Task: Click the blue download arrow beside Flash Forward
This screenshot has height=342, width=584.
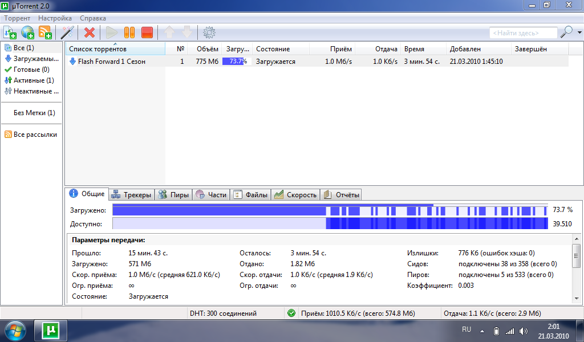Action: coord(72,62)
